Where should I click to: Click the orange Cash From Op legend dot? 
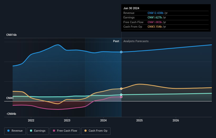(x=86, y=131)
